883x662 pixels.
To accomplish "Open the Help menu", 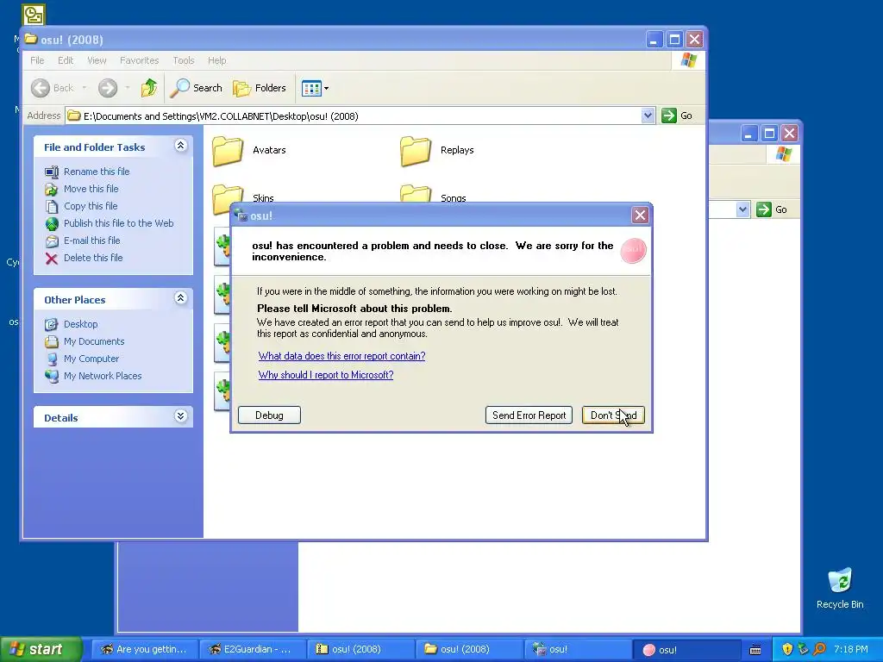I will [216, 60].
